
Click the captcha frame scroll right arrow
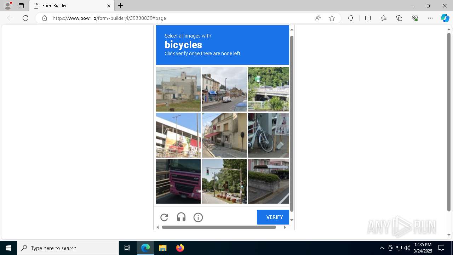[285, 227]
